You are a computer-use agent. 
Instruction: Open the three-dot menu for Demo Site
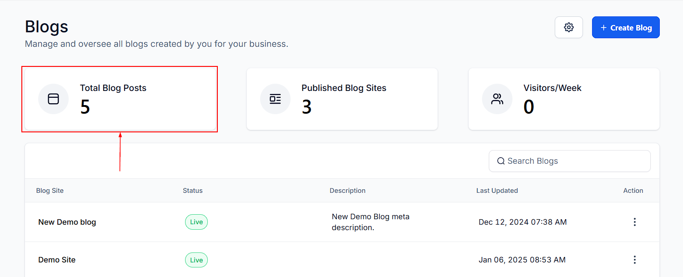click(634, 260)
